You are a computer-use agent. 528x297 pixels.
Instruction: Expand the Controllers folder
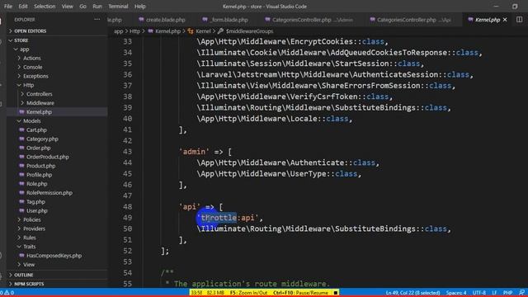click(40, 94)
